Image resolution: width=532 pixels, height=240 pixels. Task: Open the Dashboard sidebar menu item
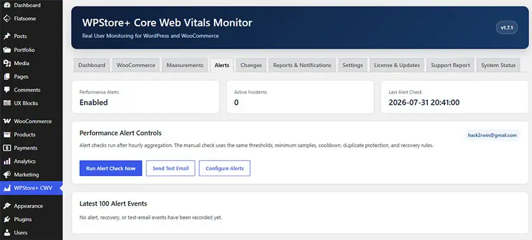pos(31,5)
